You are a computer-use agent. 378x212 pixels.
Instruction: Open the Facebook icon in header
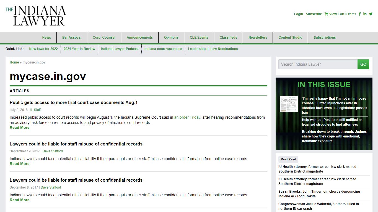coord(360,14)
